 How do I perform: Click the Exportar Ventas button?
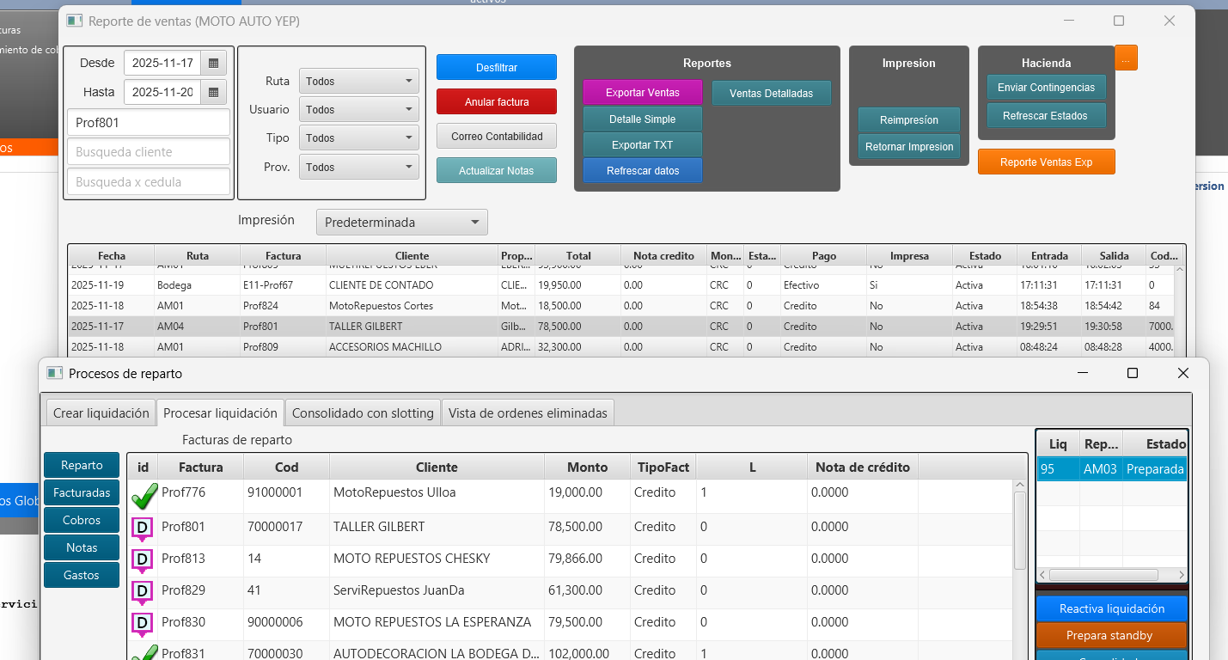pos(642,93)
